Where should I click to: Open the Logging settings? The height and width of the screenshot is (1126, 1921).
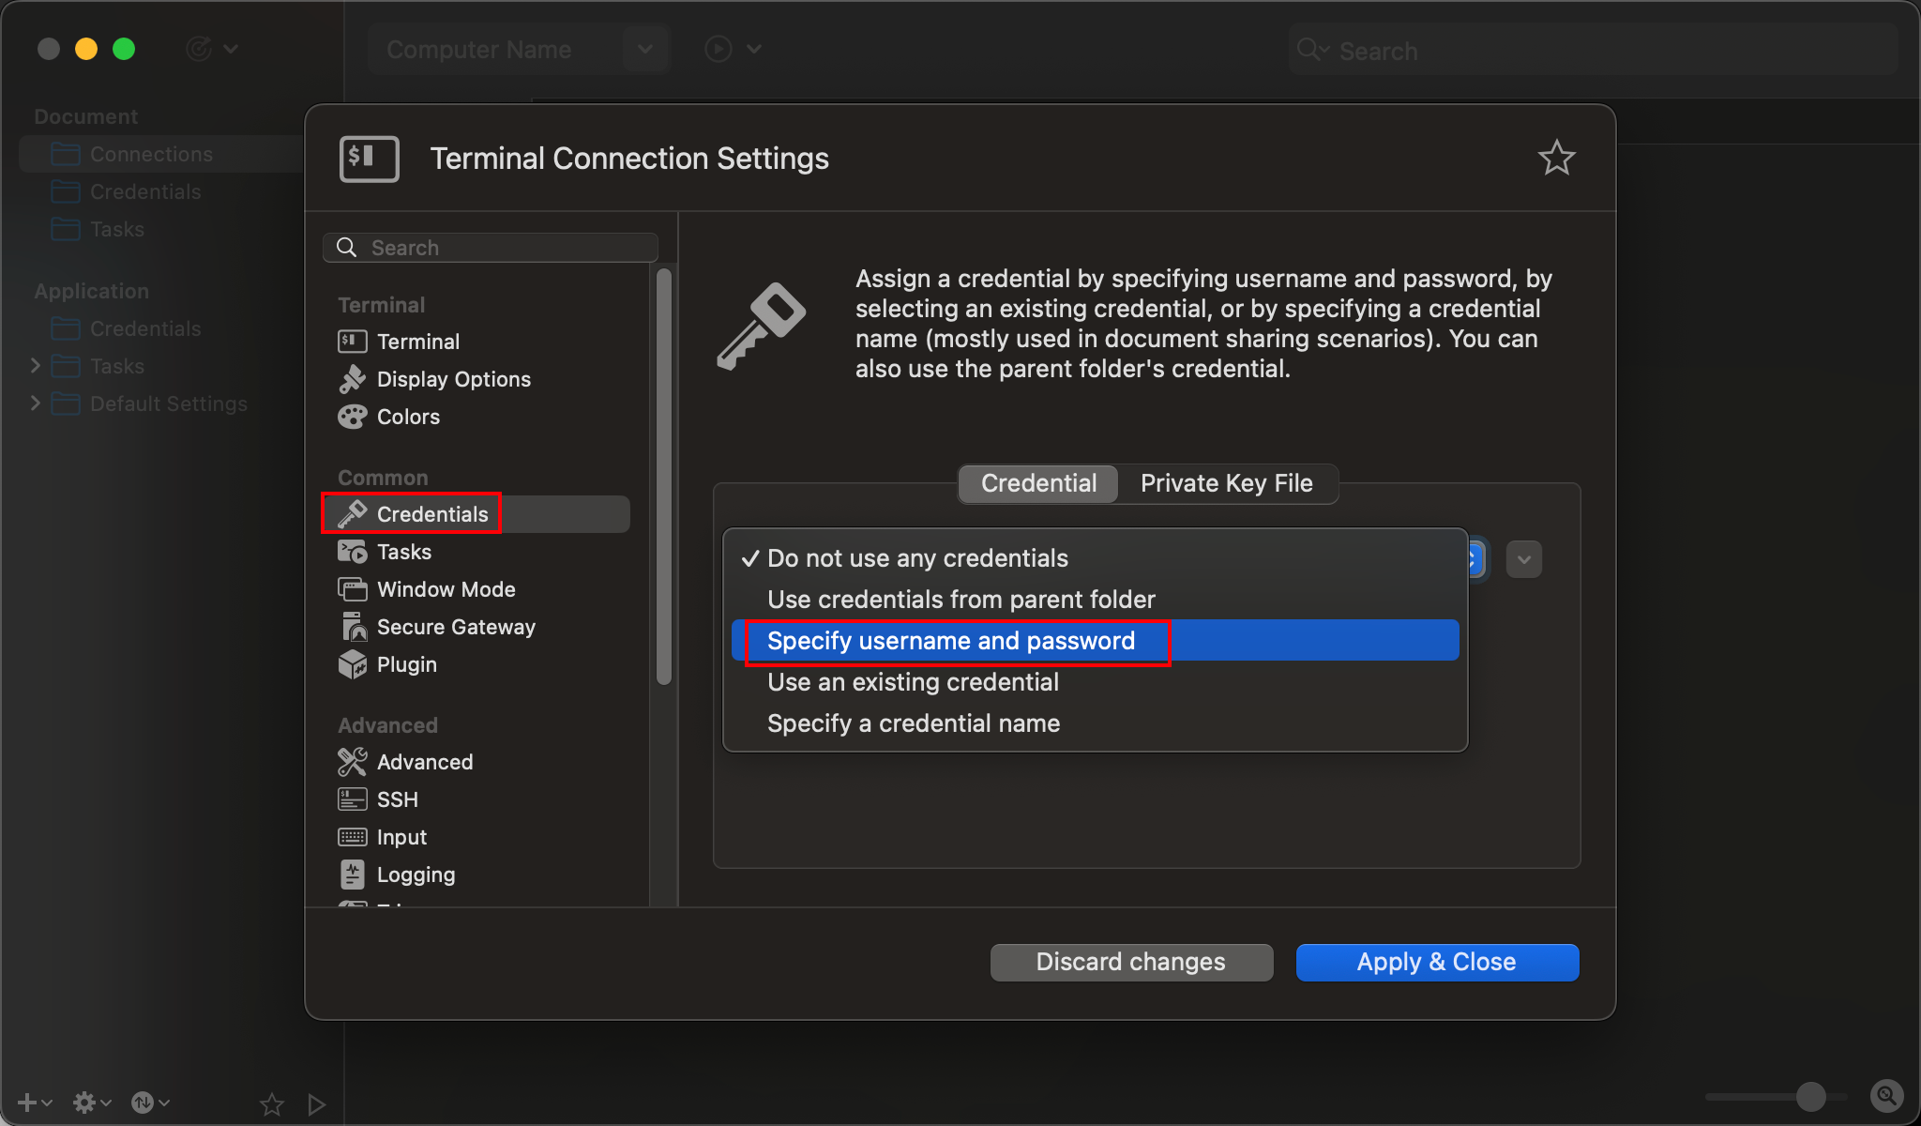[415, 874]
